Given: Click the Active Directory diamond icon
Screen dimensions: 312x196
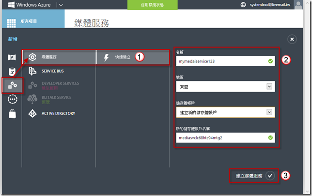Looking at the screenshot, I should pyautogui.click(x=32, y=114).
